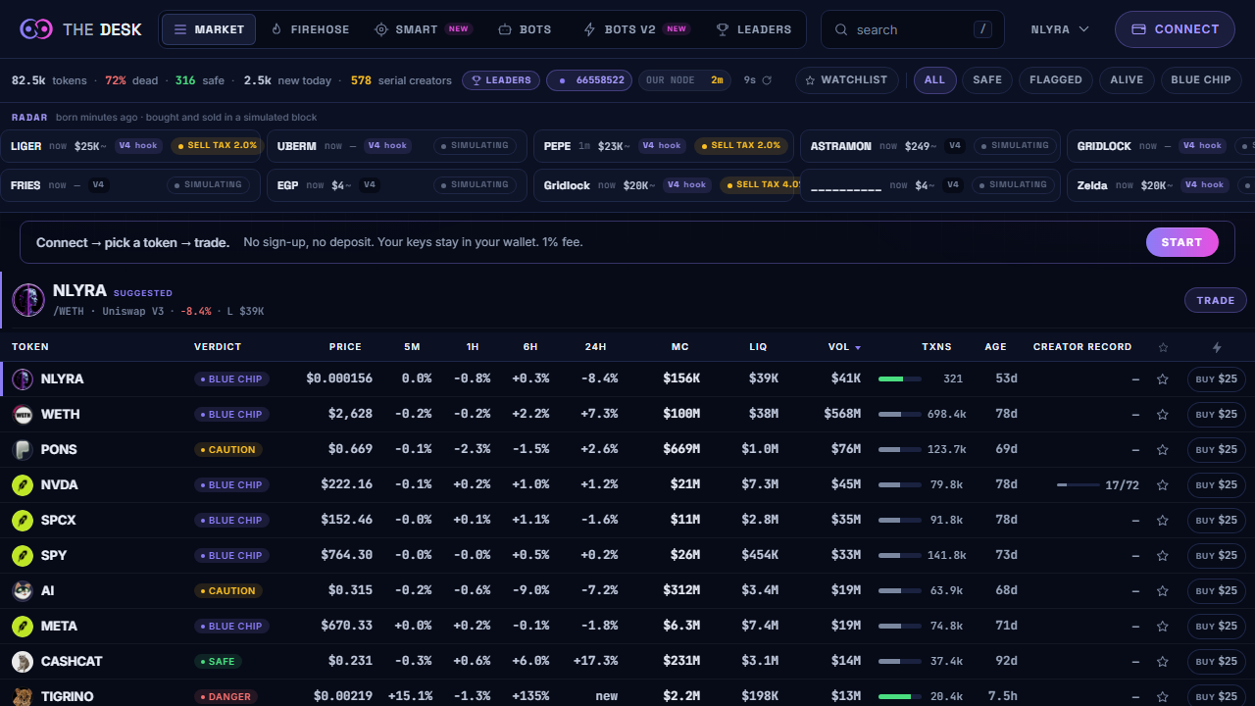Star the WETH row
The width and height of the screenshot is (1255, 706).
[x=1163, y=414]
